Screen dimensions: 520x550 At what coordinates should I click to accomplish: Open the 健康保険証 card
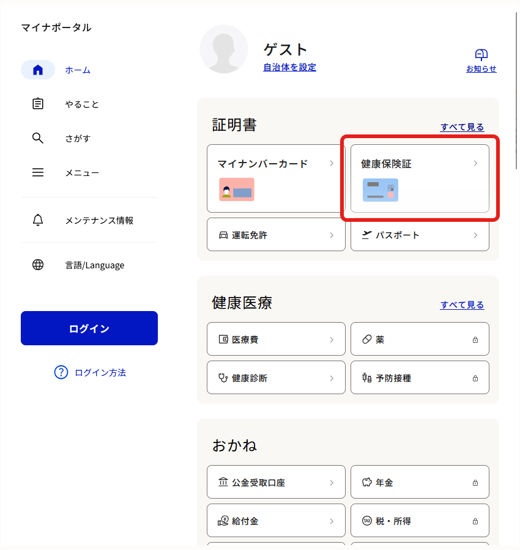420,178
